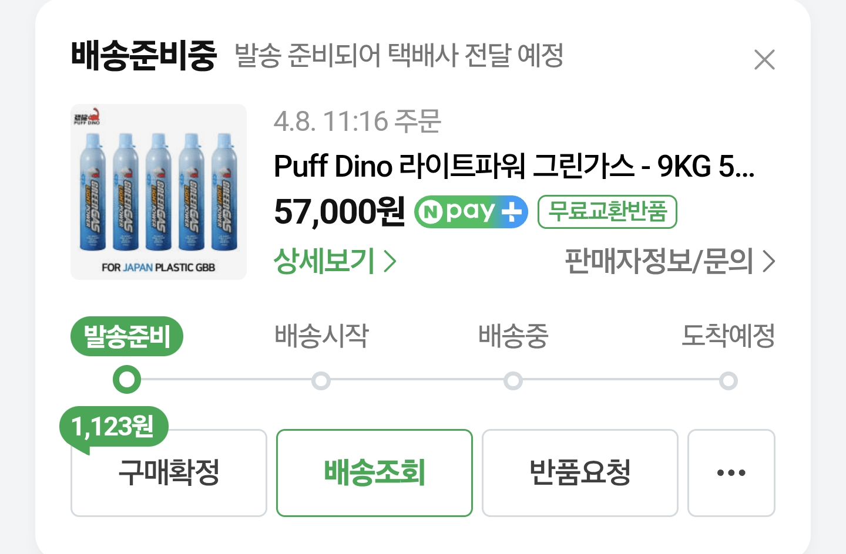Click the 무료교환반품 badge
The width and height of the screenshot is (846, 554).
click(607, 211)
